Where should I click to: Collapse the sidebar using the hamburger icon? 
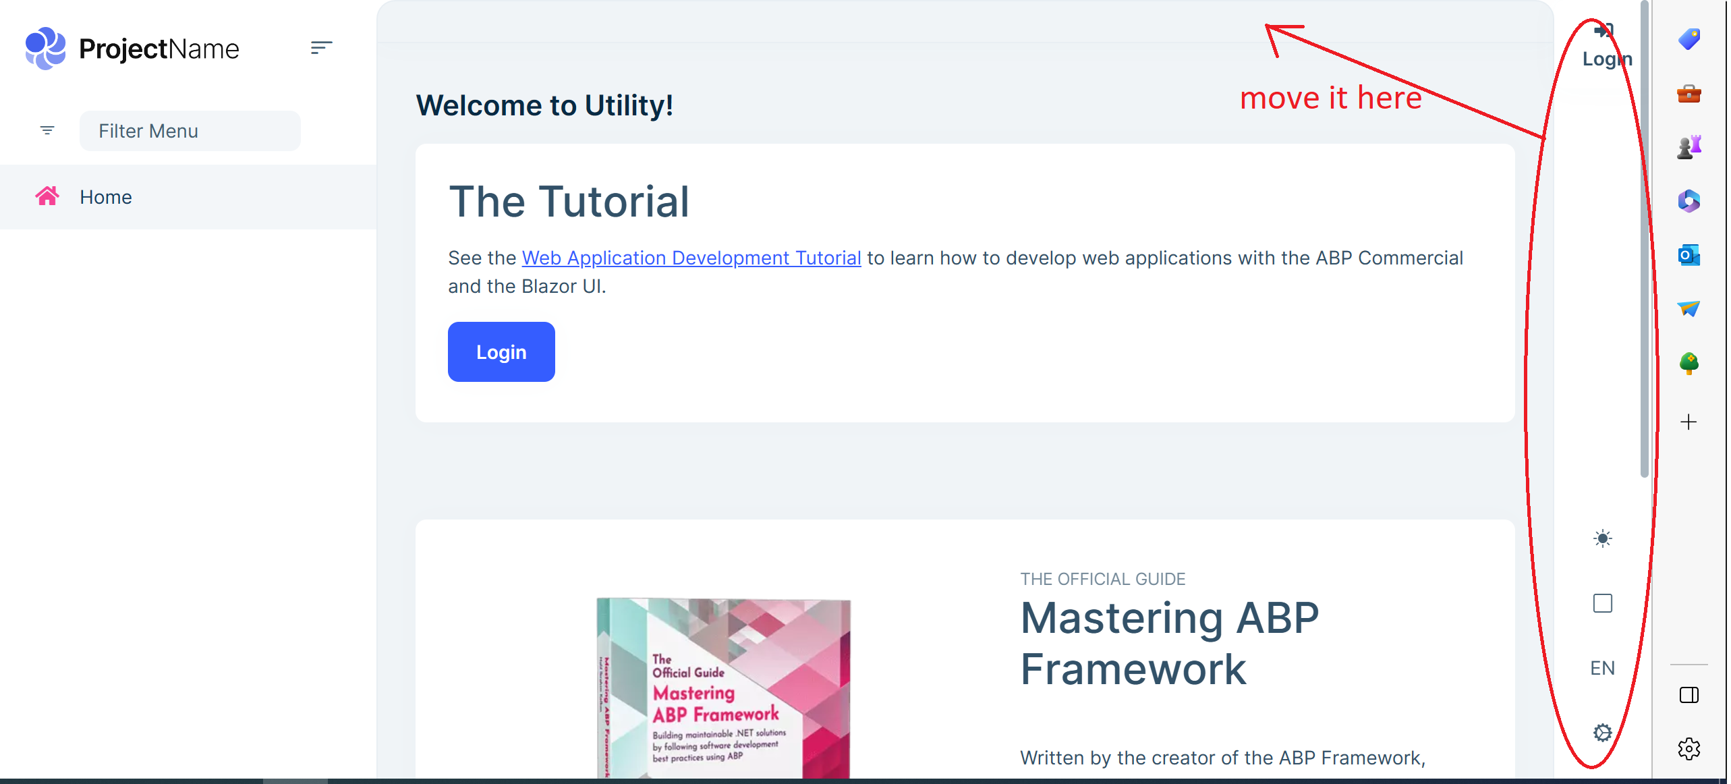pos(321,48)
